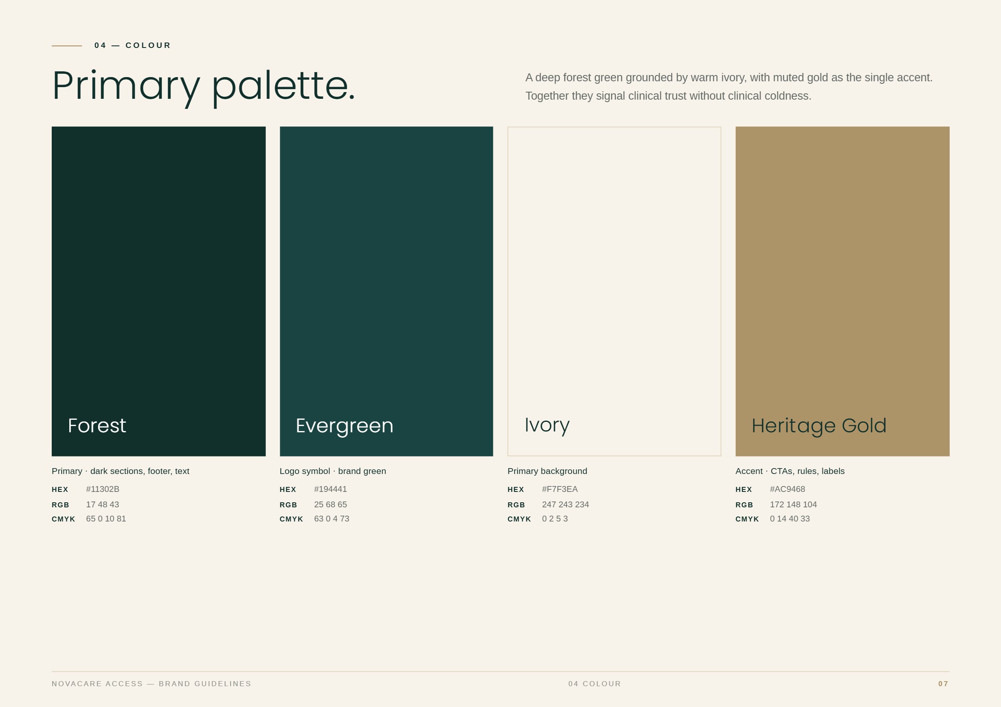This screenshot has width=1001, height=707.
Task: Click the 'Heritage Gold' swatch name
Action: pos(819,426)
